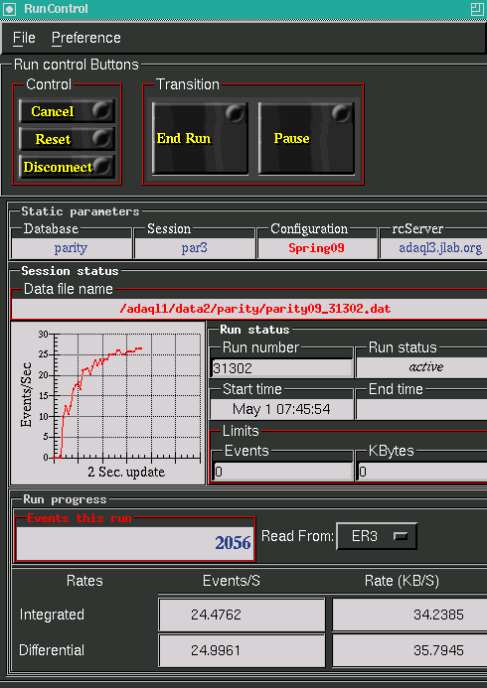Click the Run number field 31302
The height and width of the screenshot is (688, 487).
282,368
